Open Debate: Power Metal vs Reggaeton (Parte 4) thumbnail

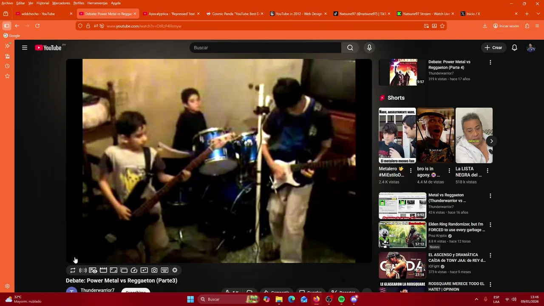[x=402, y=72]
